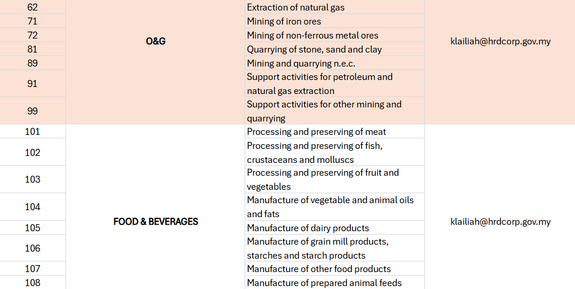
Task: Click the code 106 cell
Action: (33, 248)
